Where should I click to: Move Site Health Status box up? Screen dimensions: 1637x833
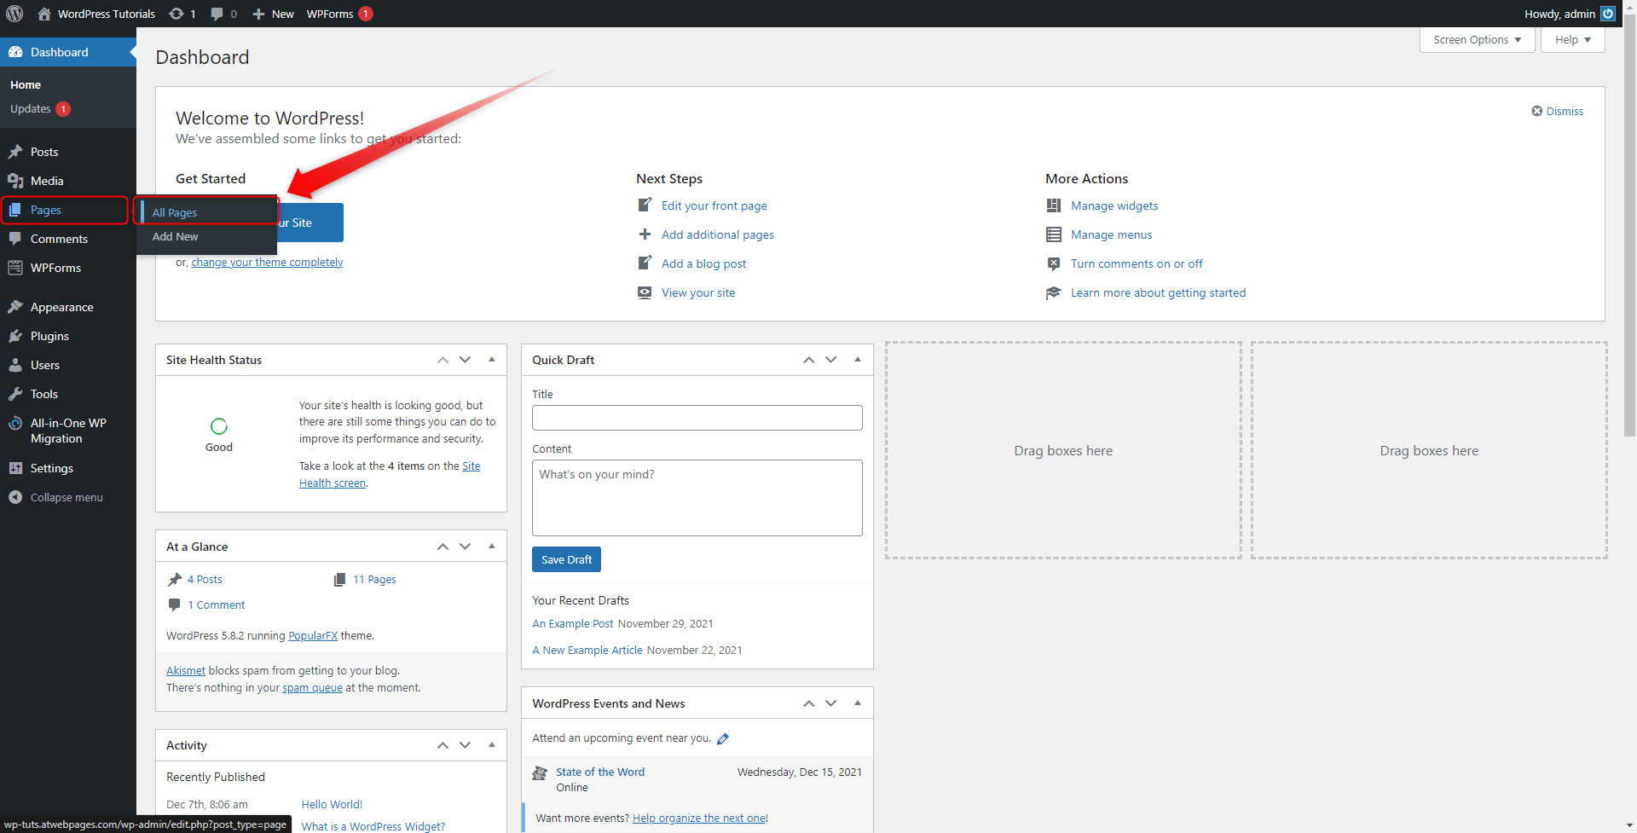coord(443,360)
